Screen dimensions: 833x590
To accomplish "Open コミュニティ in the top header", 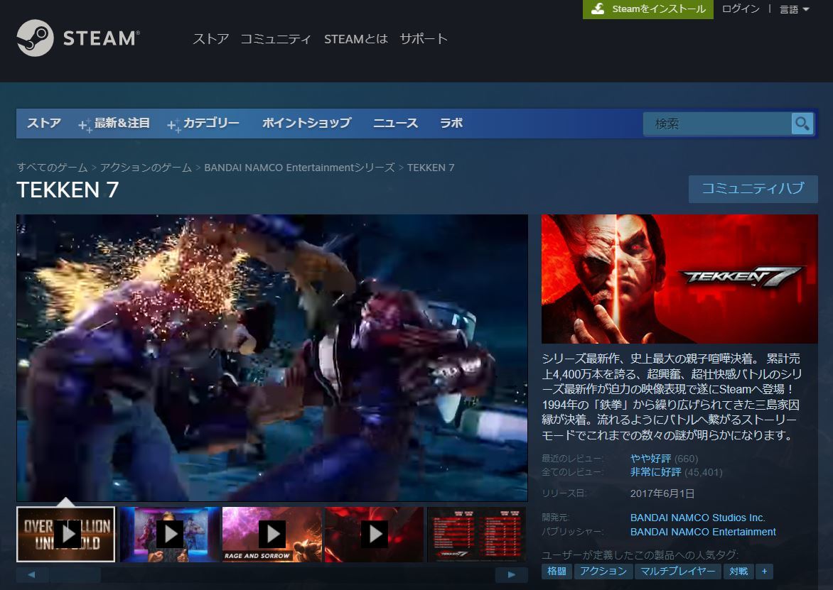I will pos(275,39).
